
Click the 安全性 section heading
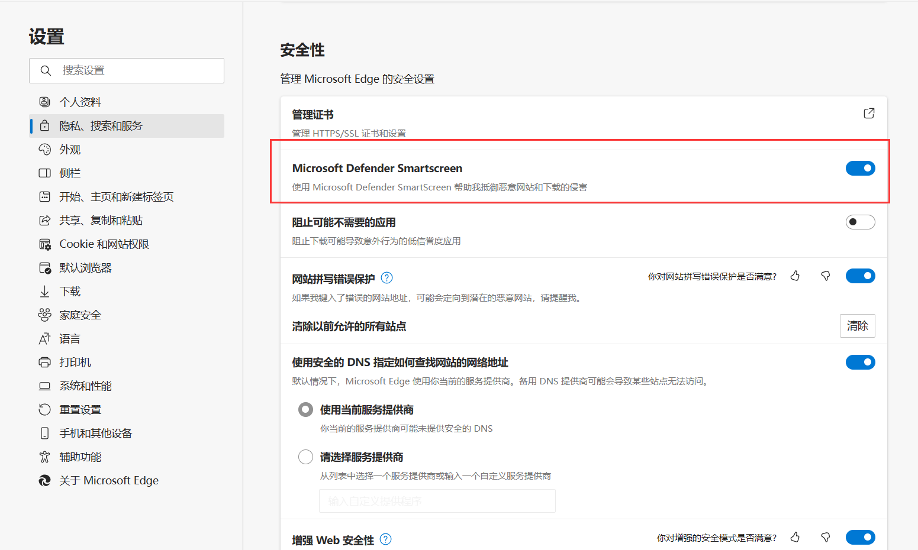[302, 50]
